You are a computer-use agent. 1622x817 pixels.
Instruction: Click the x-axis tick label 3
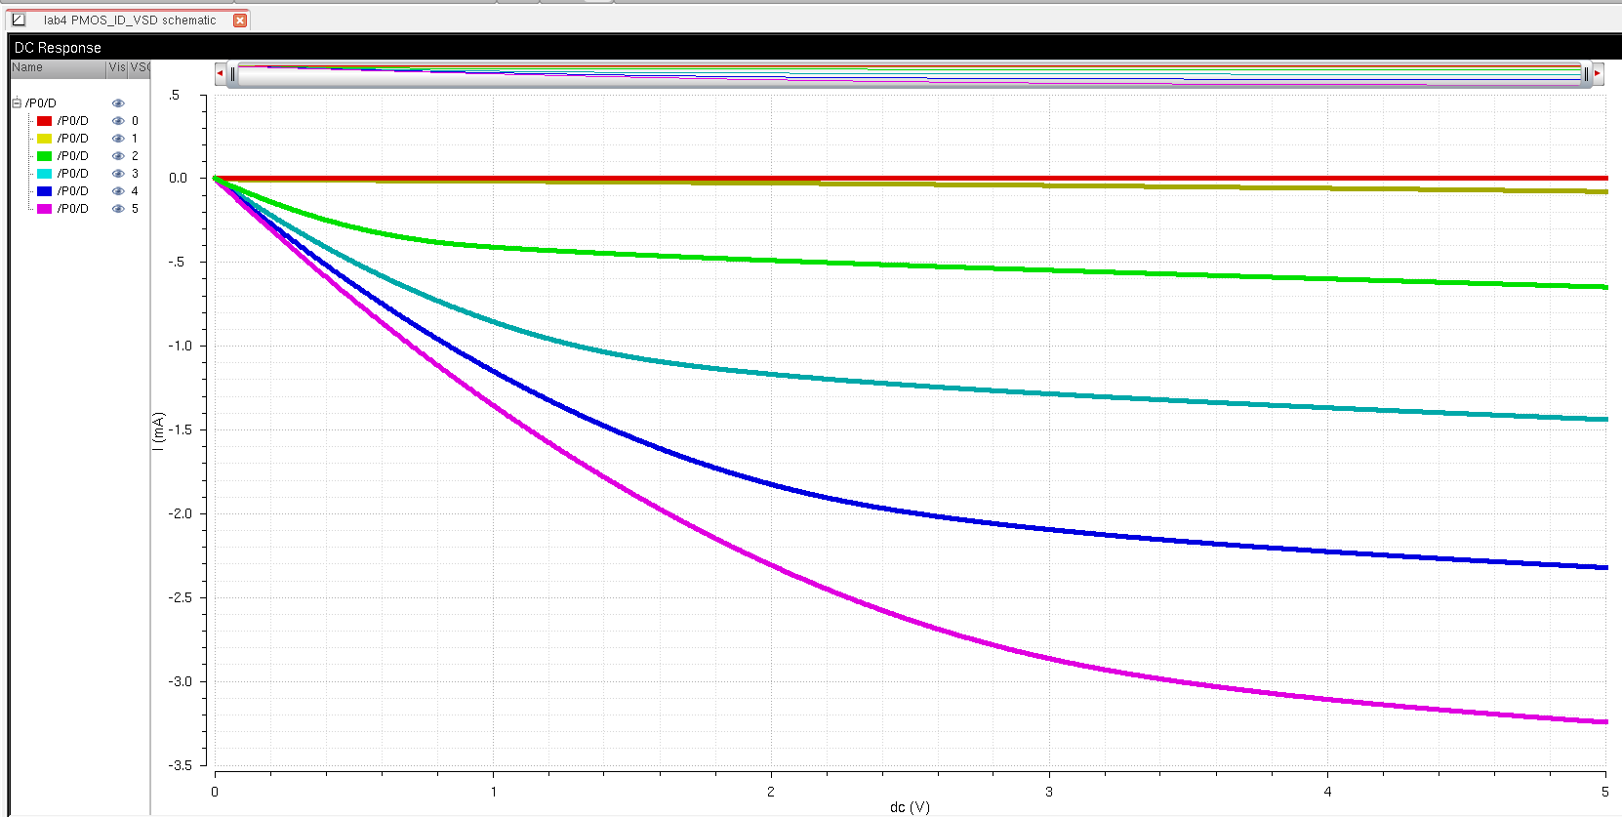1049,792
